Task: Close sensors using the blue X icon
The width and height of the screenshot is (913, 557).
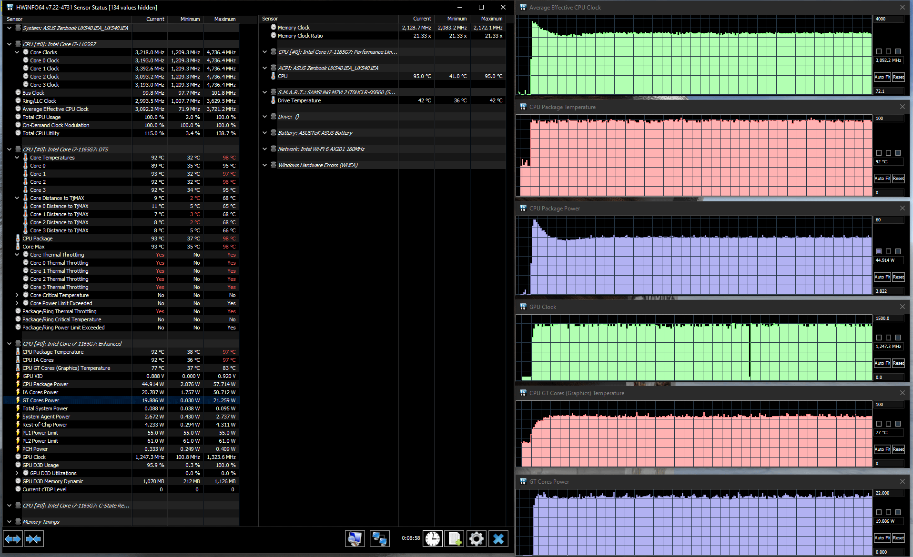Action: (x=498, y=538)
